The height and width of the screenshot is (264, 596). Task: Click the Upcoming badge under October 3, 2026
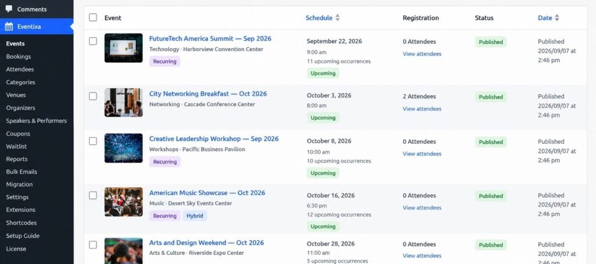323,118
